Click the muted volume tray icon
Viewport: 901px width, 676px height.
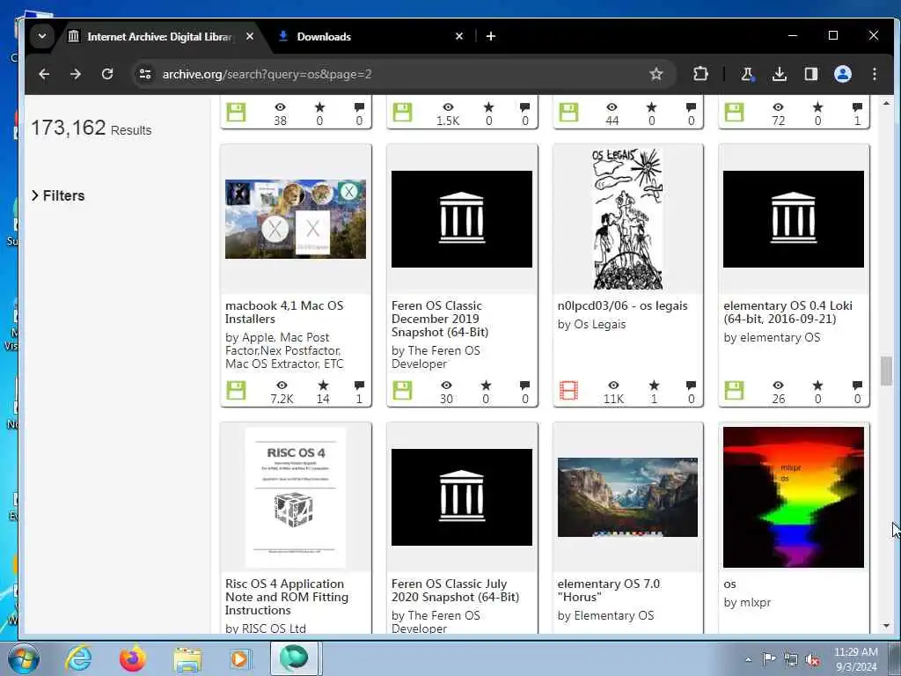pos(812,660)
